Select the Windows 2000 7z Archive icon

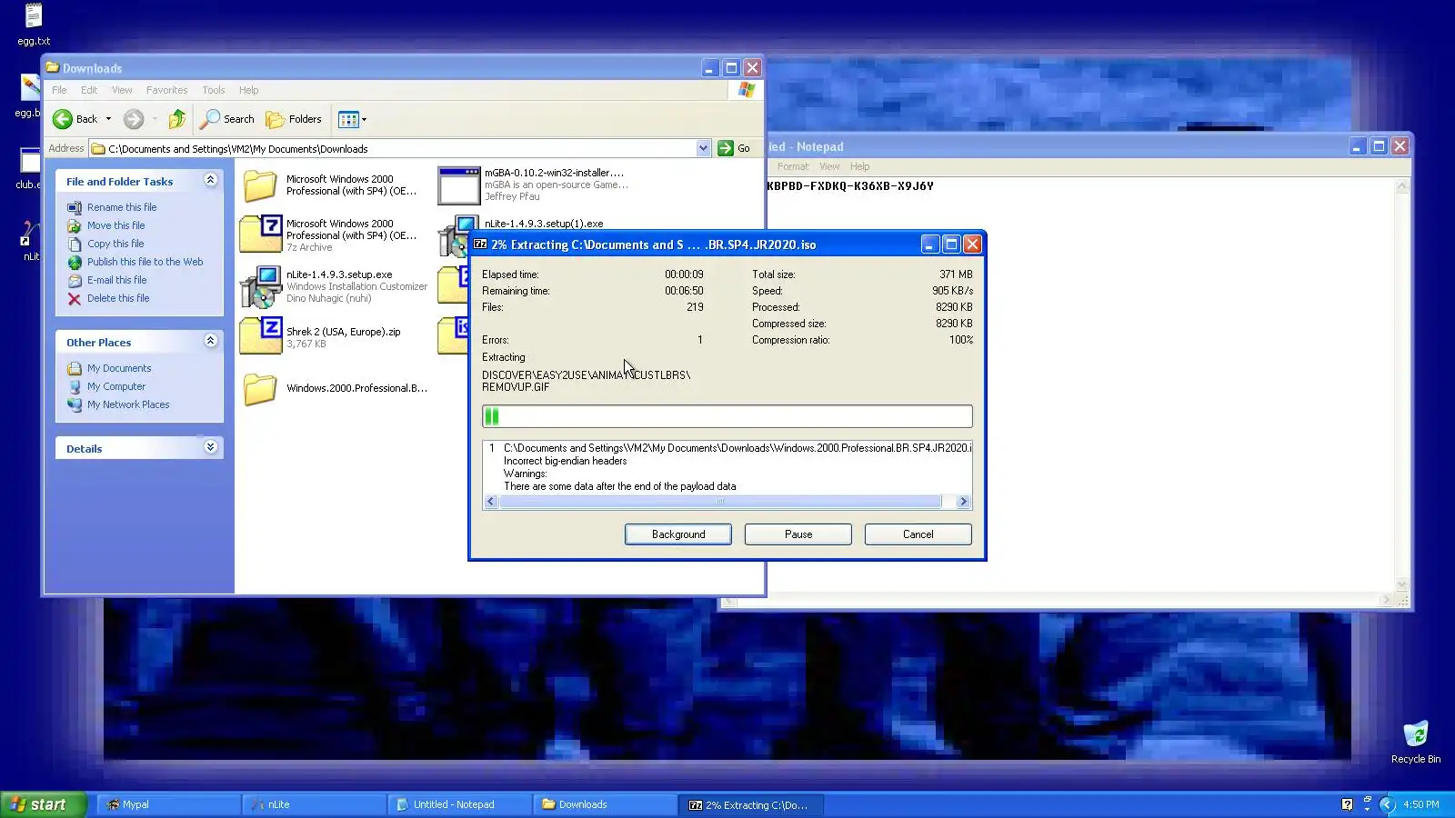pyautogui.click(x=260, y=234)
